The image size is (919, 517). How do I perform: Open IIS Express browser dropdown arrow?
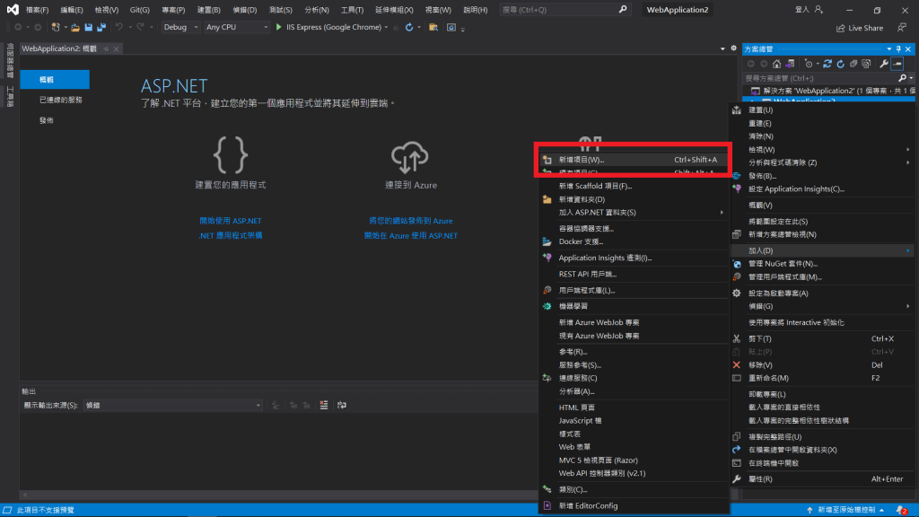(x=386, y=27)
